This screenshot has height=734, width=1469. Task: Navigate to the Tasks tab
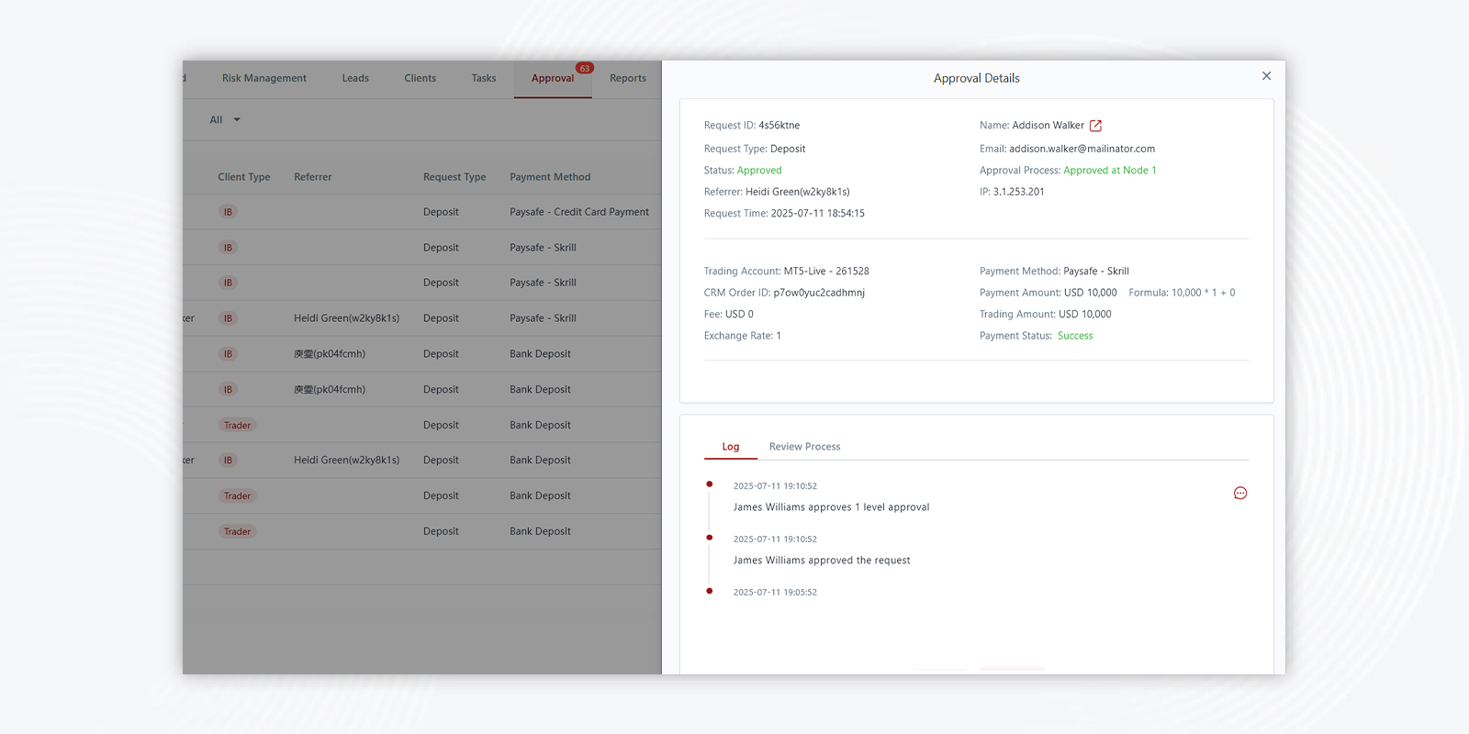click(484, 79)
